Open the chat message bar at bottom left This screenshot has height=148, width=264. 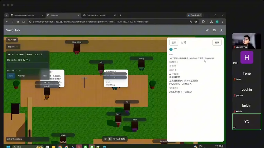tap(28, 139)
